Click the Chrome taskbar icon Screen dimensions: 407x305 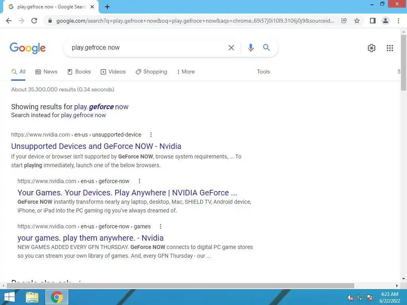[x=57, y=297]
